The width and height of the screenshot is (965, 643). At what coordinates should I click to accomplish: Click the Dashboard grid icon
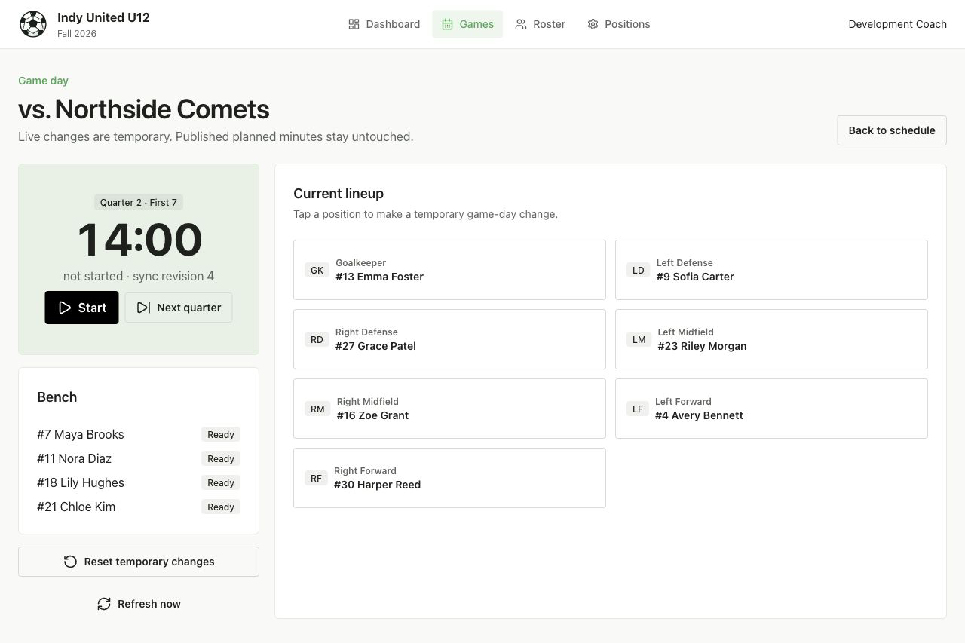click(354, 24)
